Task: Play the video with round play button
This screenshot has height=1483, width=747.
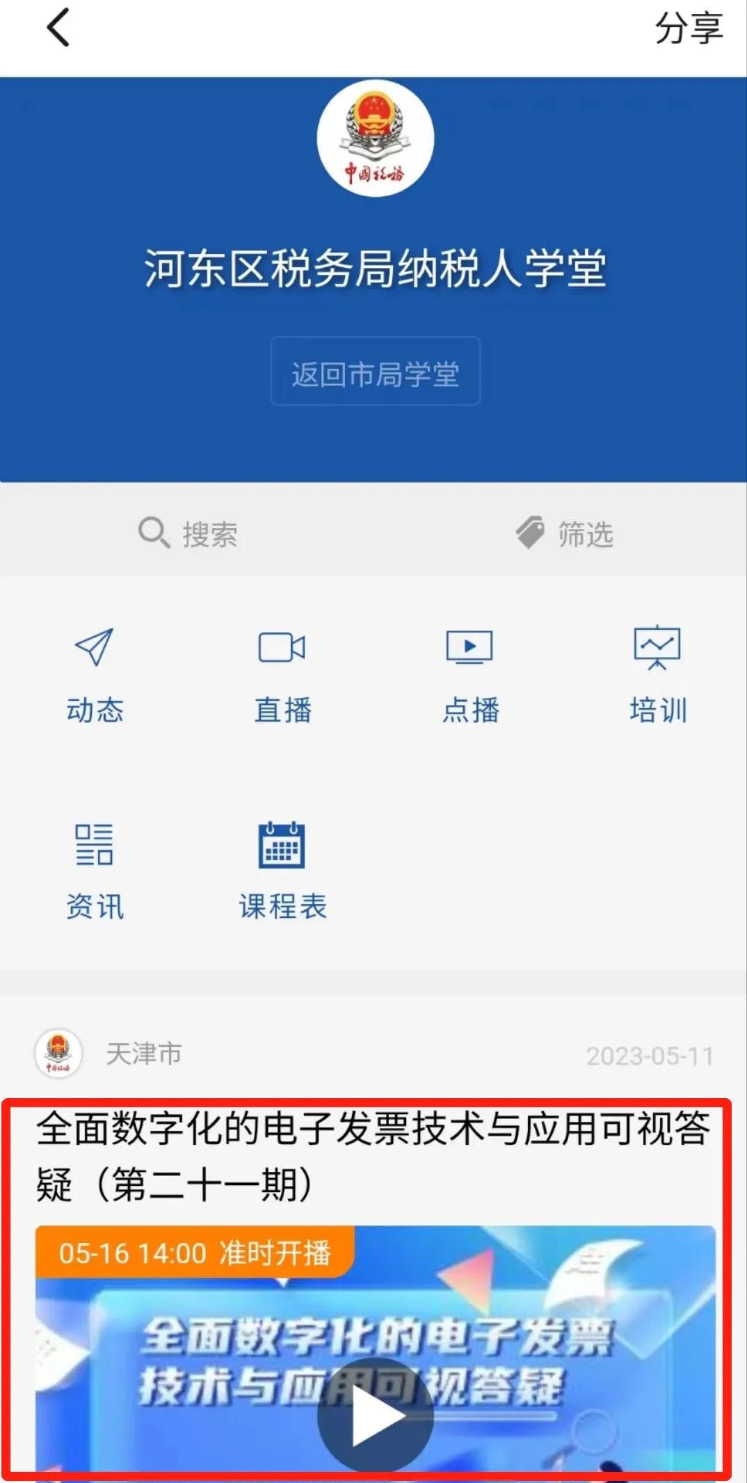Action: (x=376, y=1415)
